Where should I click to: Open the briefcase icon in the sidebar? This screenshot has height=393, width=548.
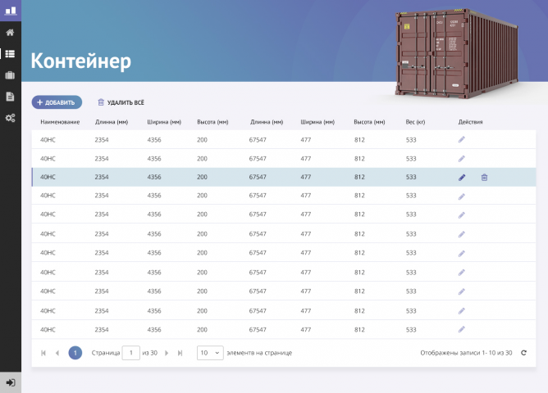pyautogui.click(x=10, y=75)
